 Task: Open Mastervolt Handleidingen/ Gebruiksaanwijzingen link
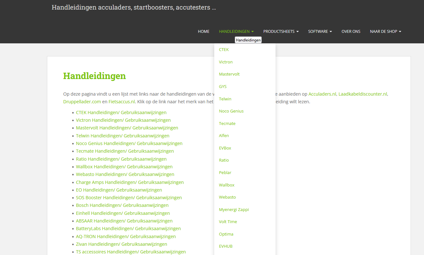[127, 128]
